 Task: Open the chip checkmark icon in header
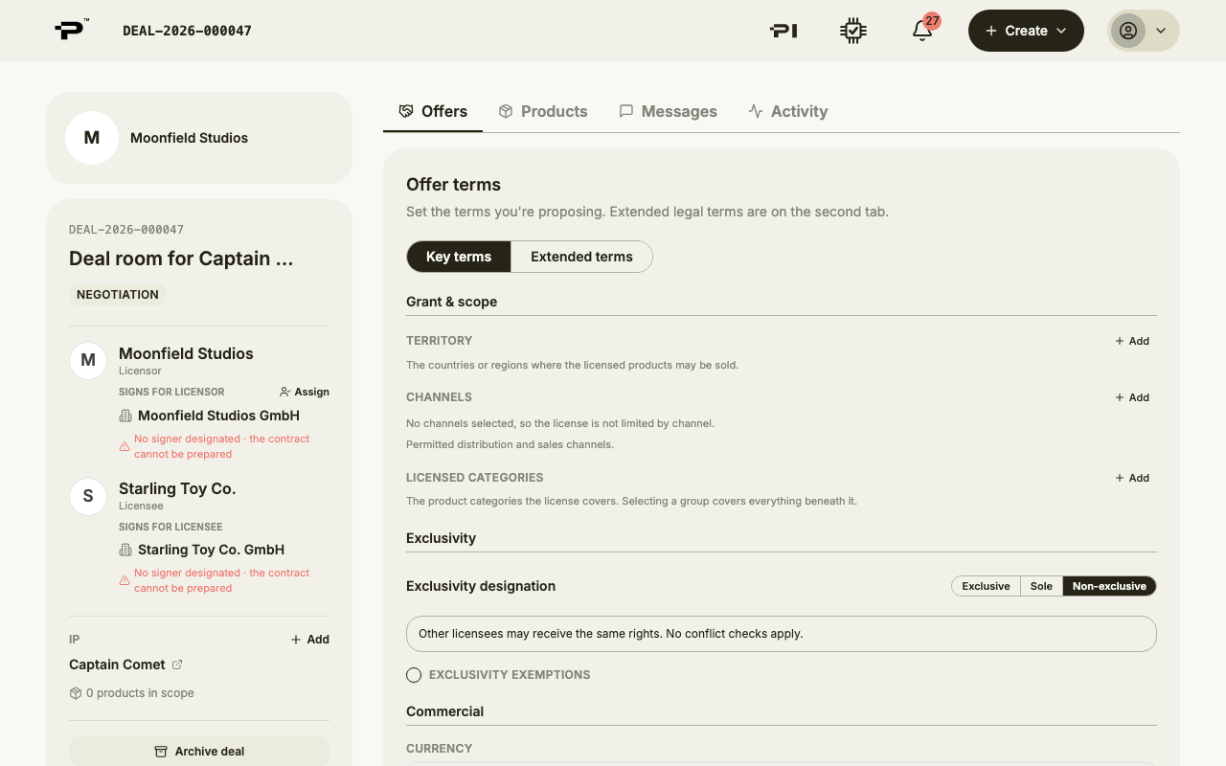pos(852,31)
